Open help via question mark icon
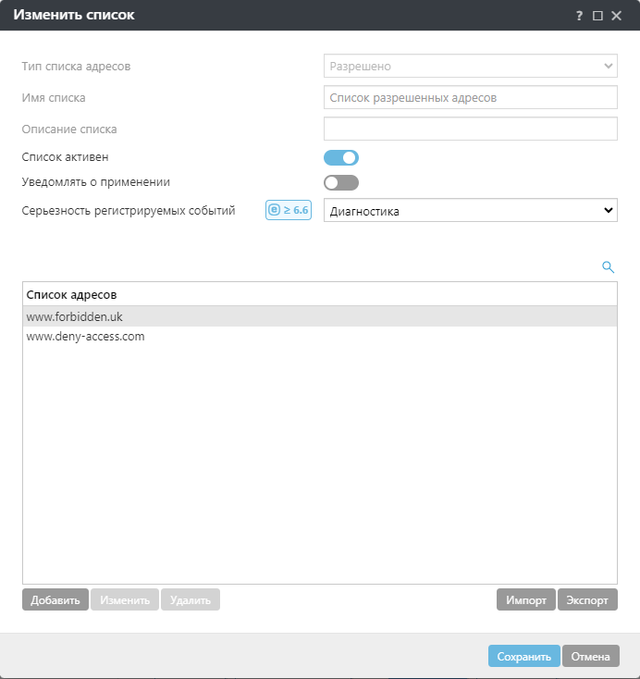 click(x=580, y=16)
